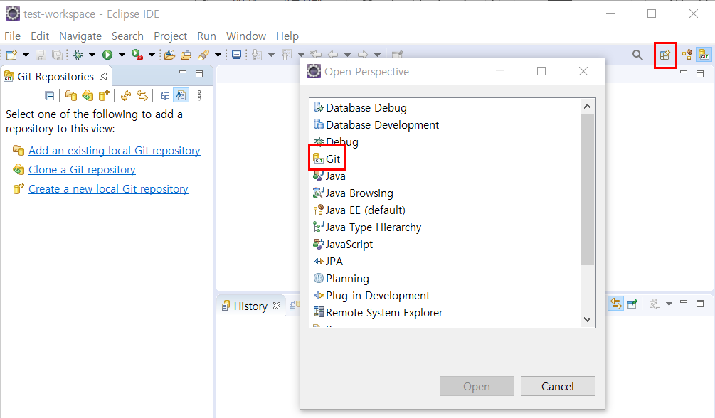715x418 pixels.
Task: Open the Run configurations dropdown arrow
Action: 122,55
